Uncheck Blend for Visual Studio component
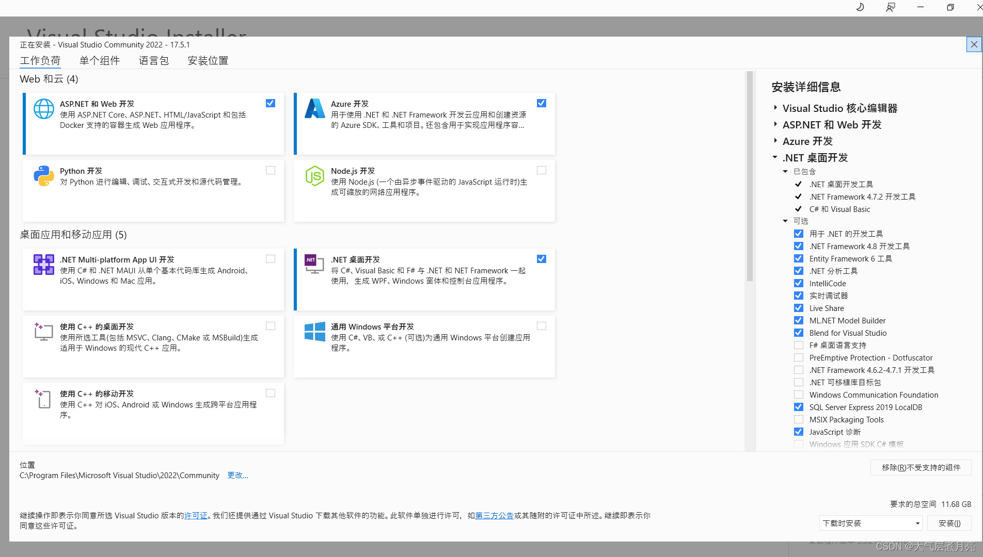The image size is (983, 557). click(x=799, y=333)
